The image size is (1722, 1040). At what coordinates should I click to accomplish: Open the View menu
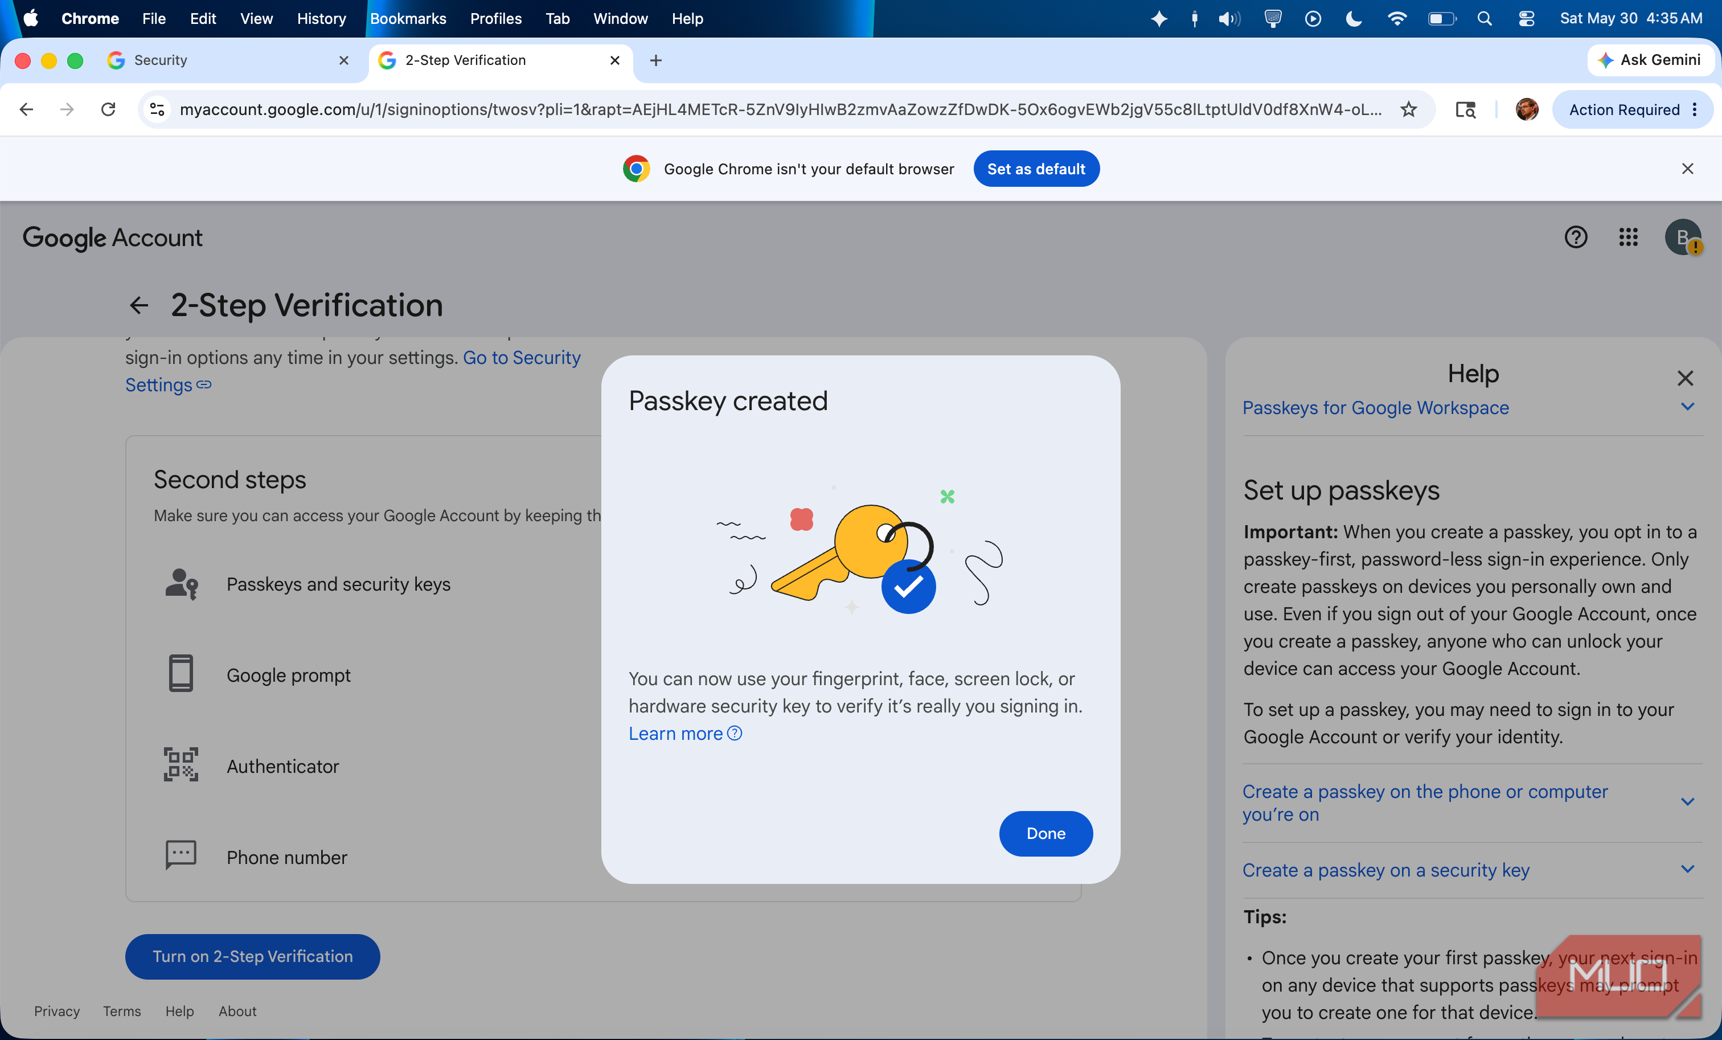click(256, 19)
